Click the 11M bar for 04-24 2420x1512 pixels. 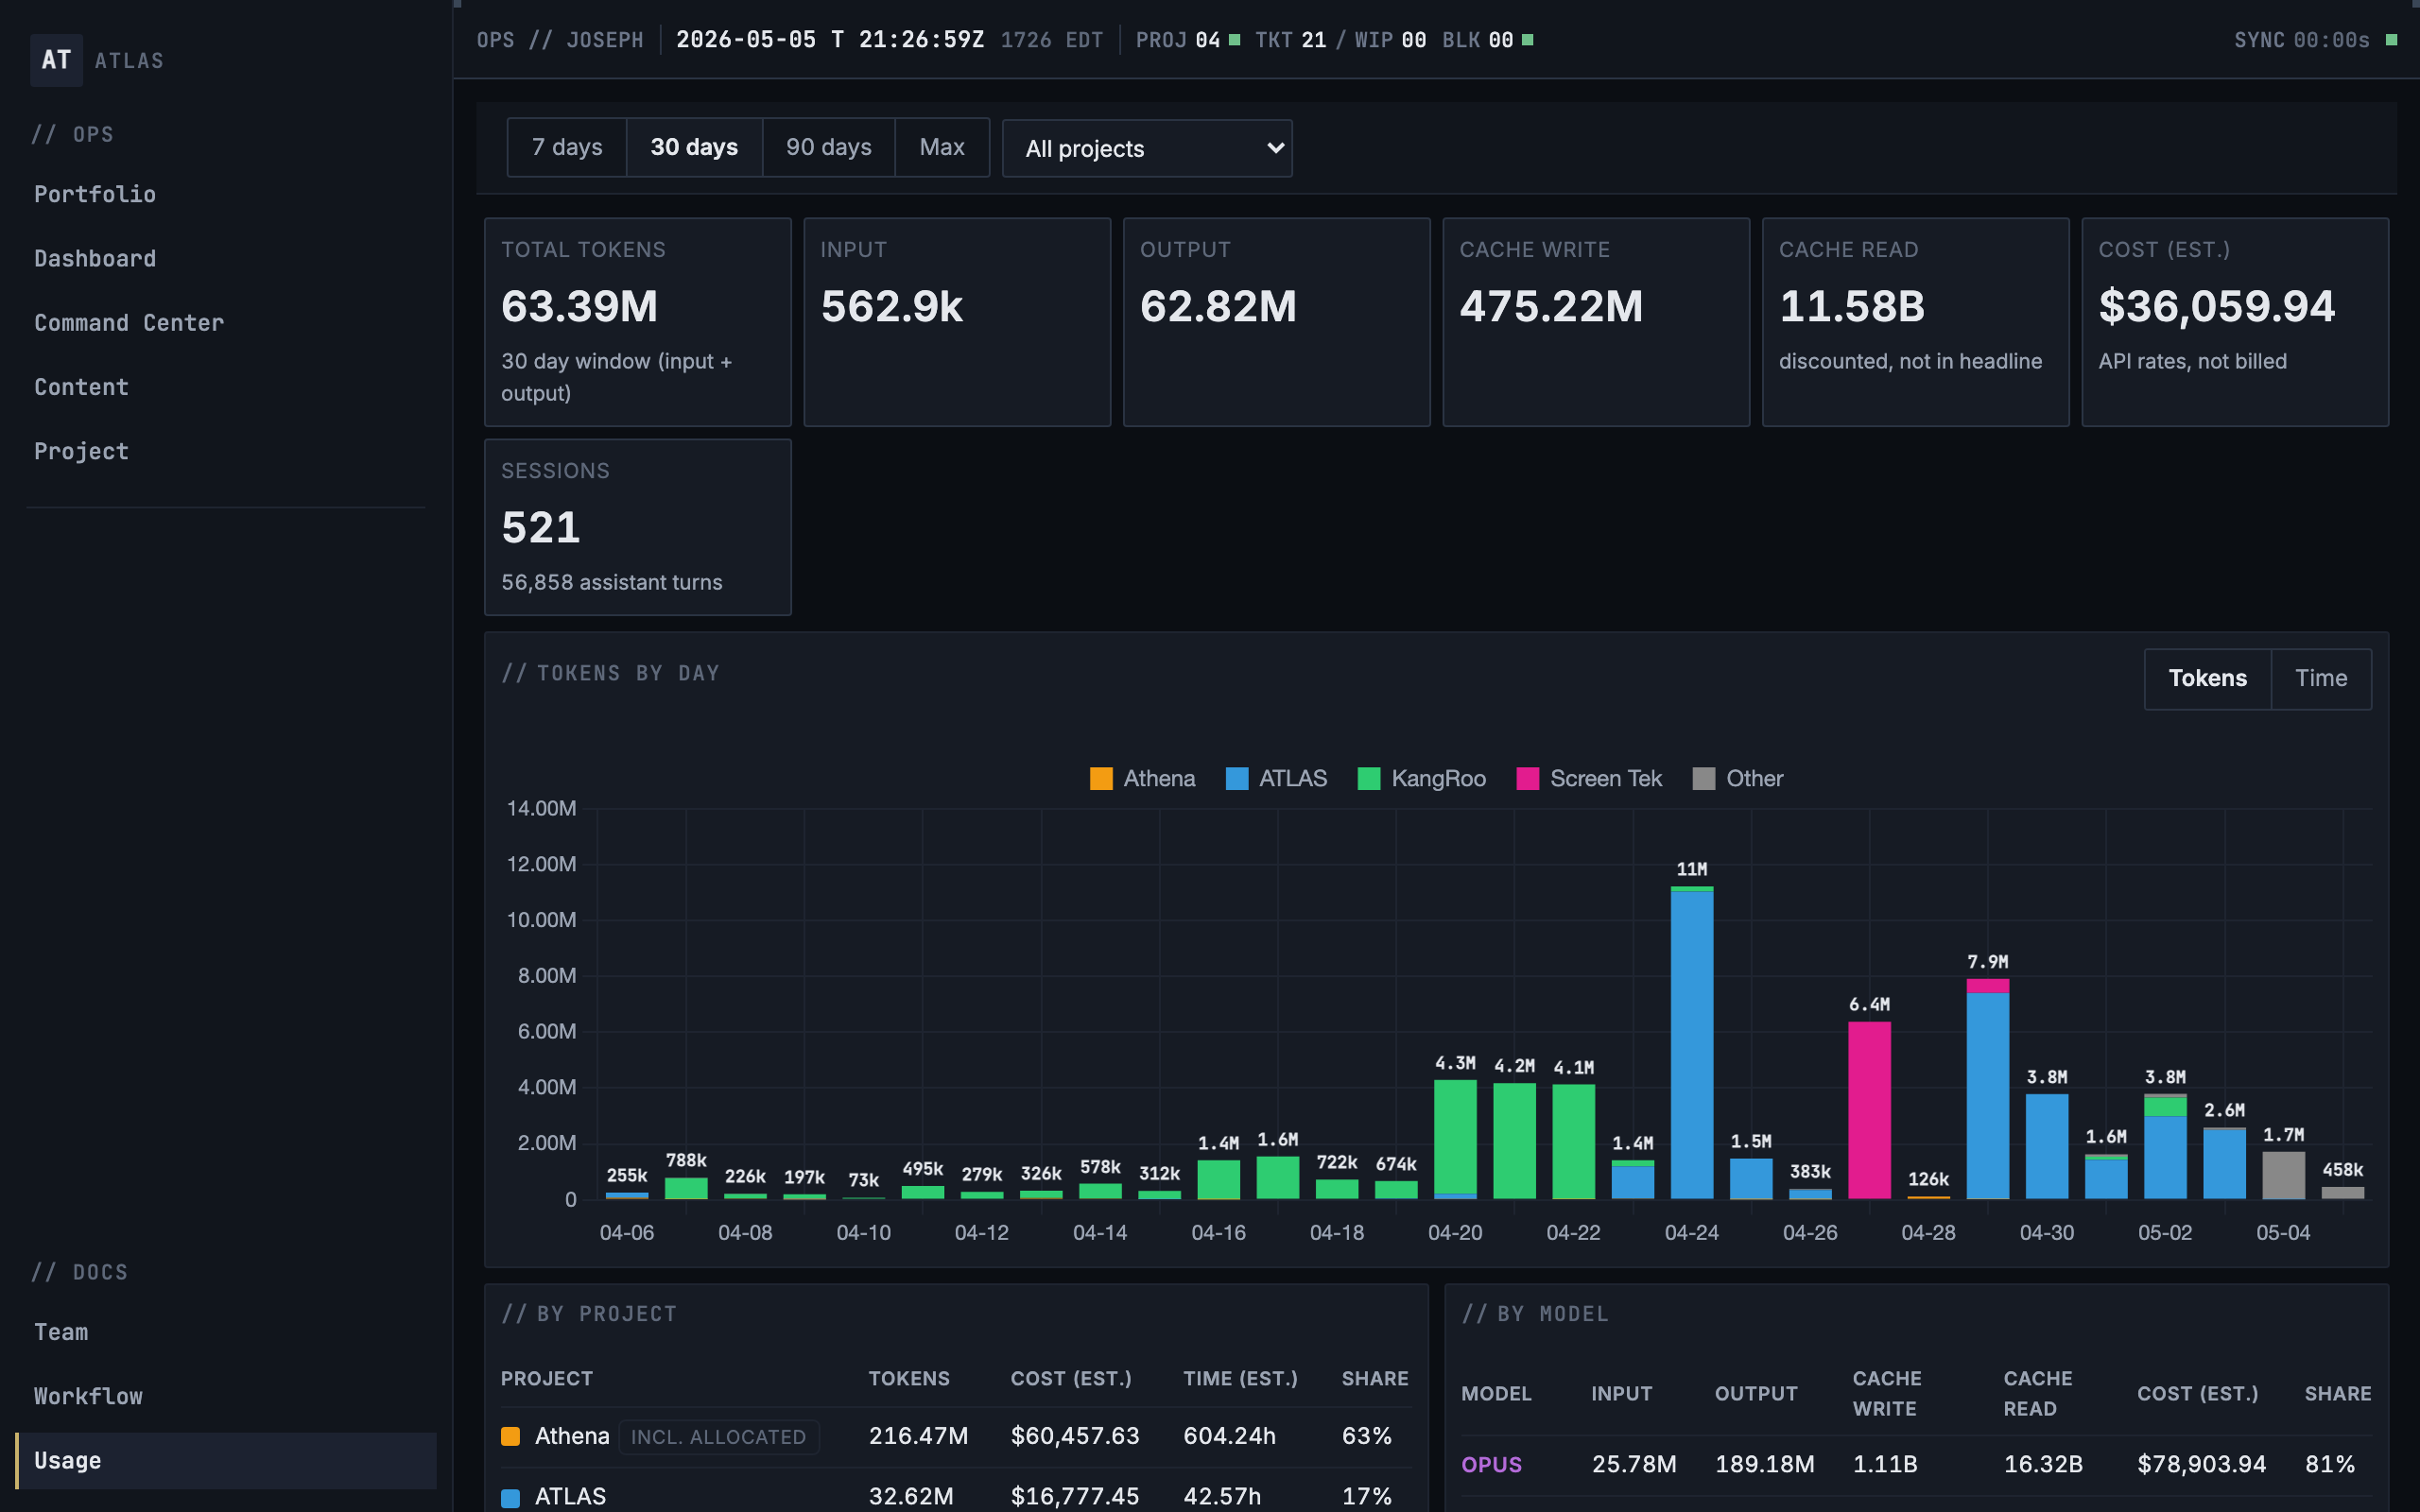click(1691, 1042)
